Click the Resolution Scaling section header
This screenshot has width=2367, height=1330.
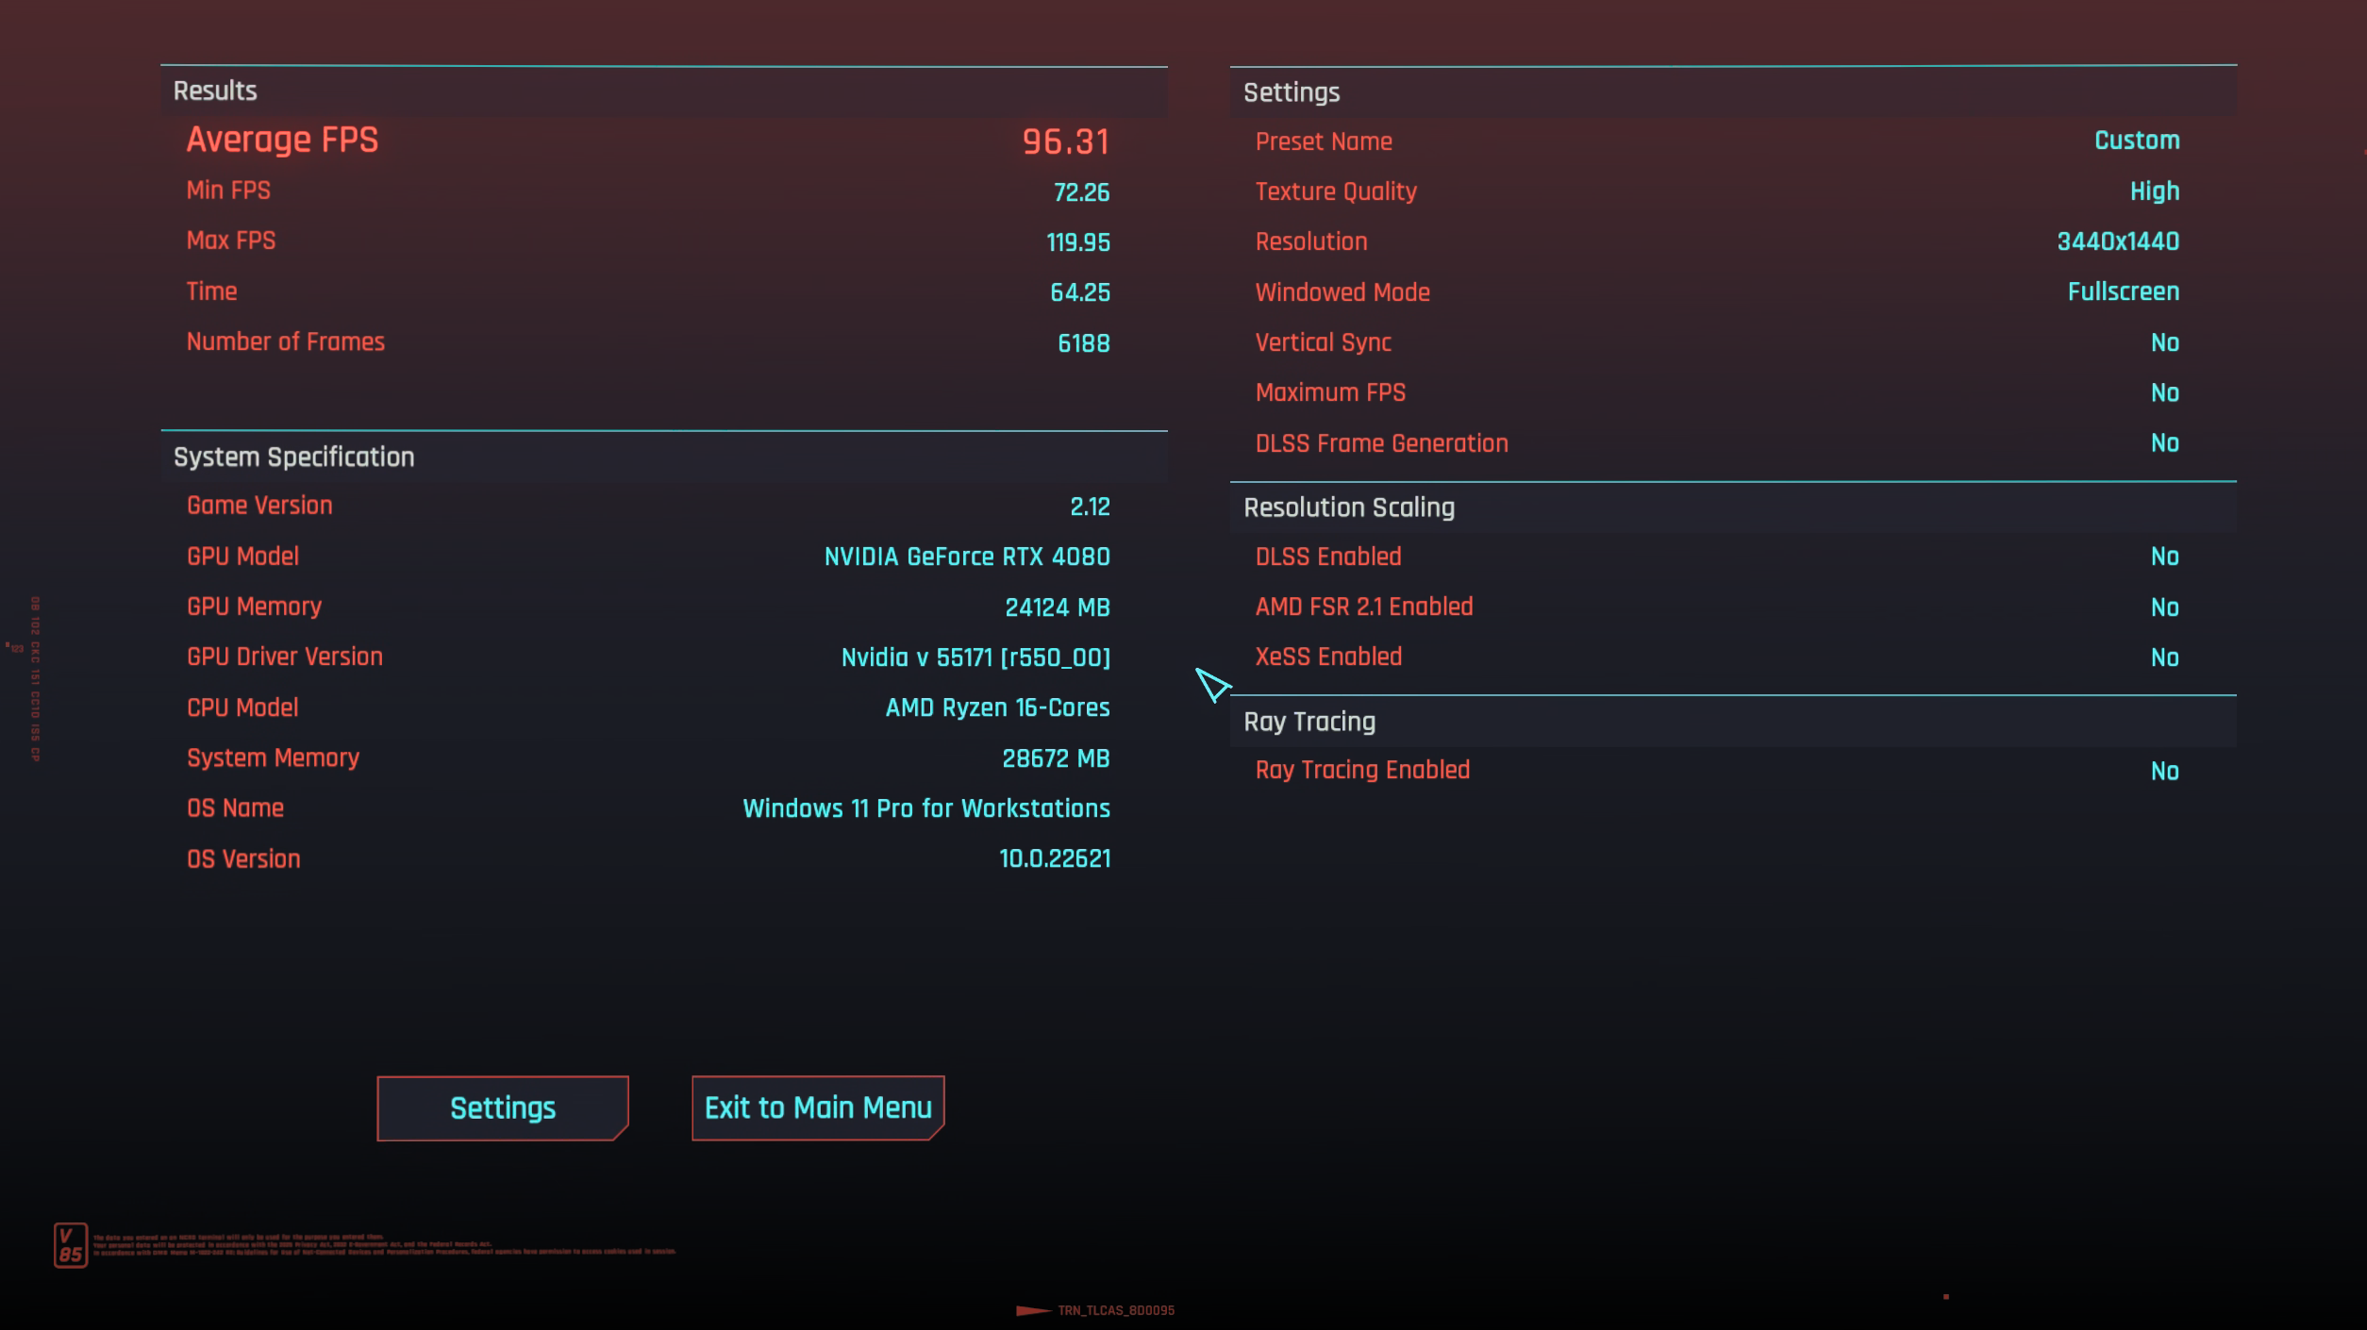point(1349,507)
